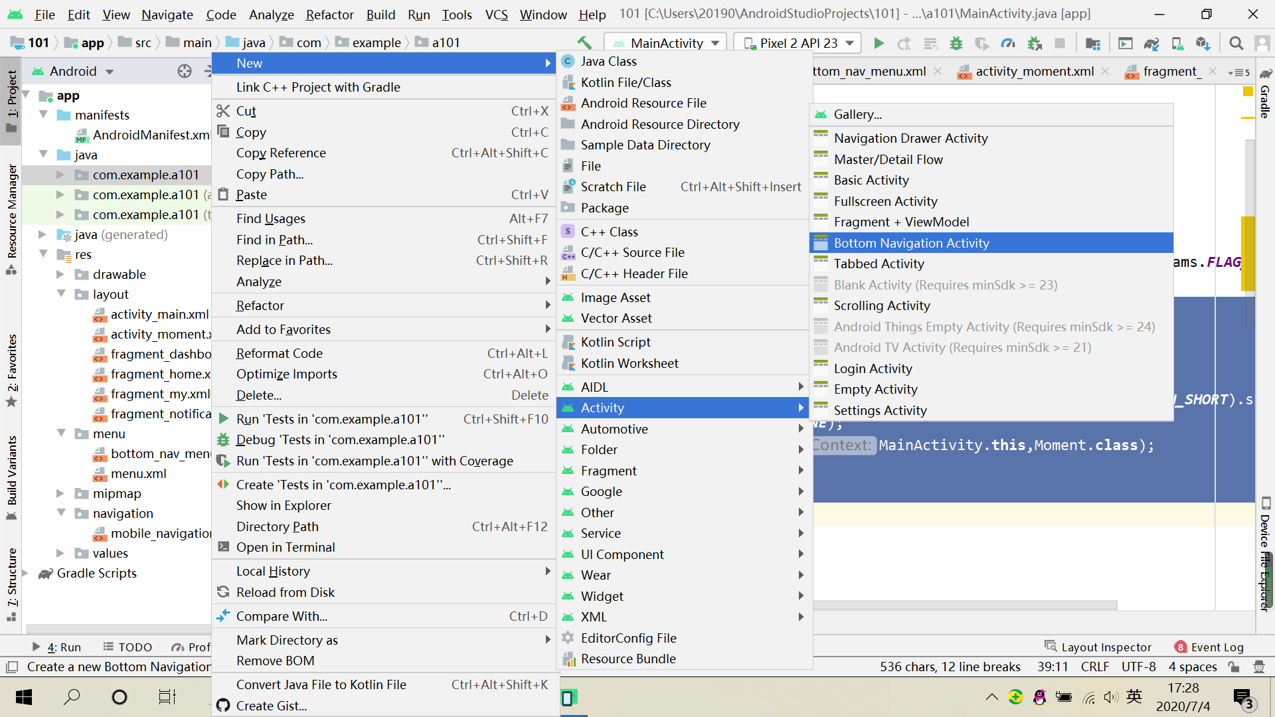This screenshot has width=1275, height=717.
Task: Click Vector Asset menu entry
Action: pyautogui.click(x=684, y=318)
